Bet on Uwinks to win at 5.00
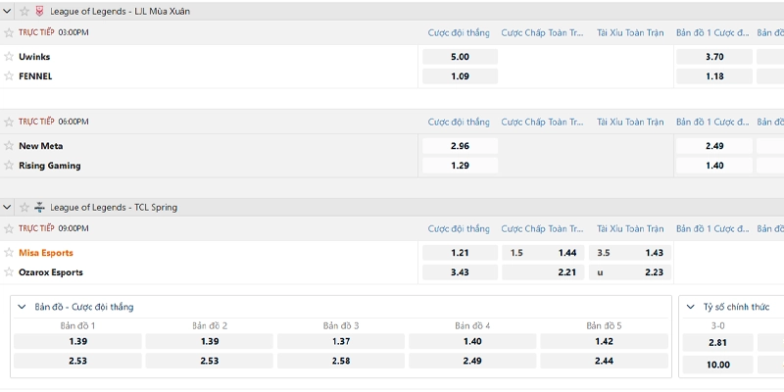 (x=460, y=57)
